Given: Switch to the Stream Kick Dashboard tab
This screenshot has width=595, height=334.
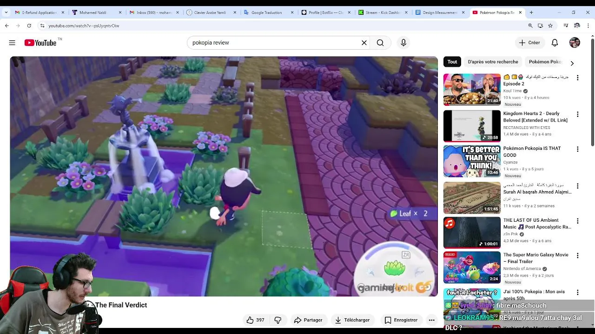Looking at the screenshot, I should tap(383, 13).
